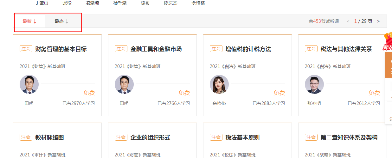Click 注会 tag on 第二章知识体系及架构
This screenshot has height=158, width=392.
(311, 137)
